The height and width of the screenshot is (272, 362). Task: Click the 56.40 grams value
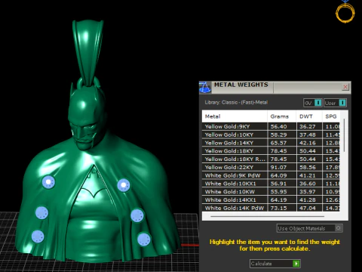click(x=278, y=126)
